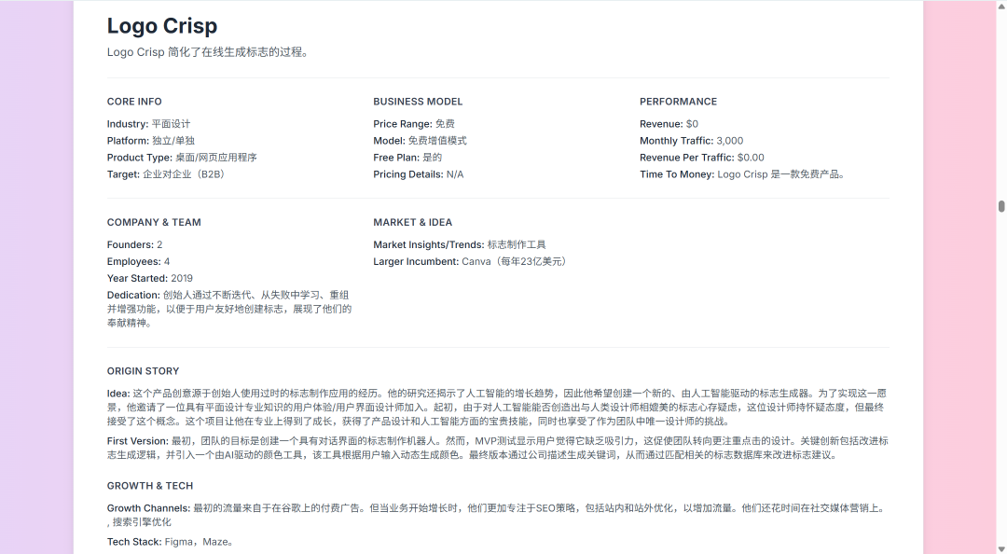
Task: Click the BUSINESS MODEL heading
Action: pyautogui.click(x=418, y=102)
